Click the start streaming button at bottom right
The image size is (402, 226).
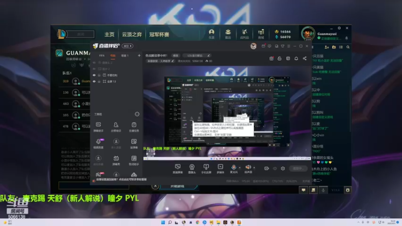coord(298,168)
